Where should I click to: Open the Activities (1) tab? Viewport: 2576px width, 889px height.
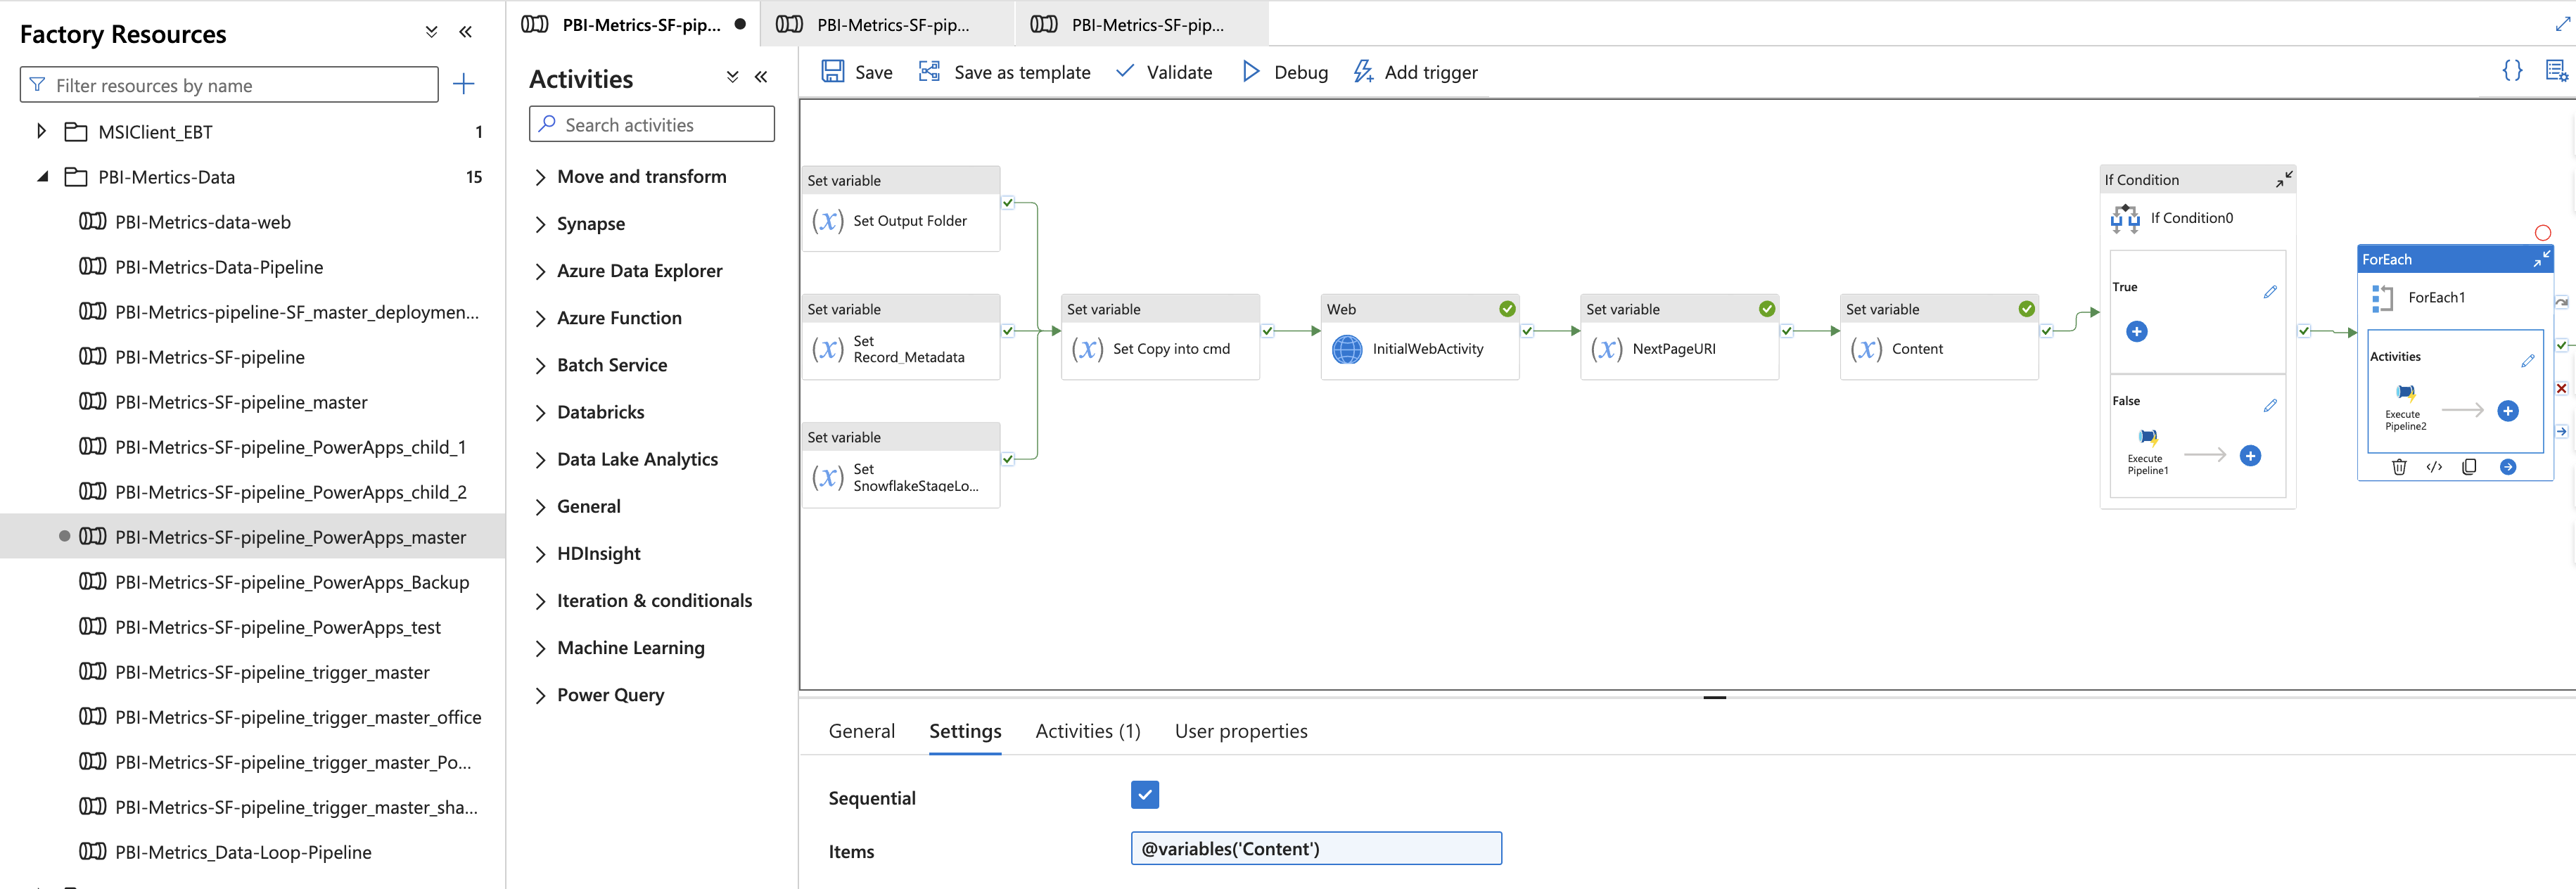tap(1087, 731)
